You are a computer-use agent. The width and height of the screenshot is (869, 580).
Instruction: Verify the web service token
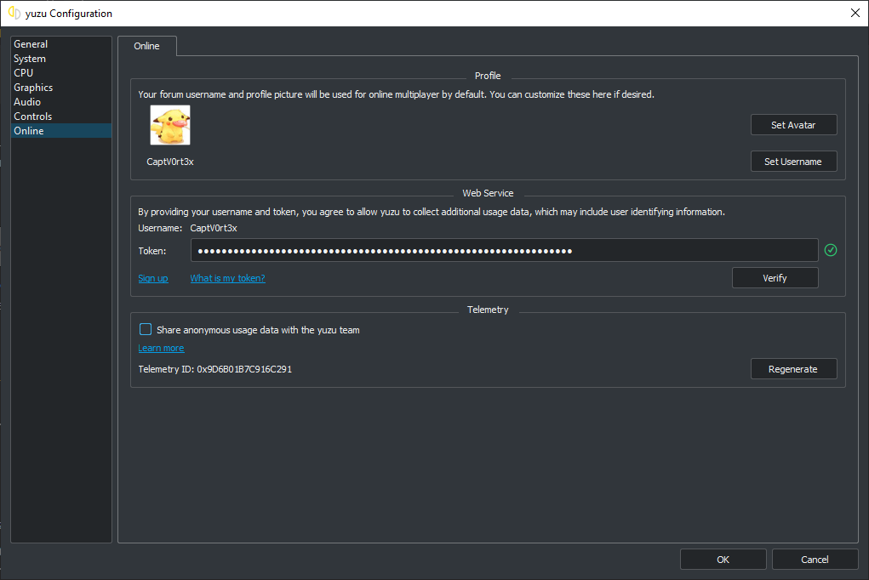pos(775,277)
